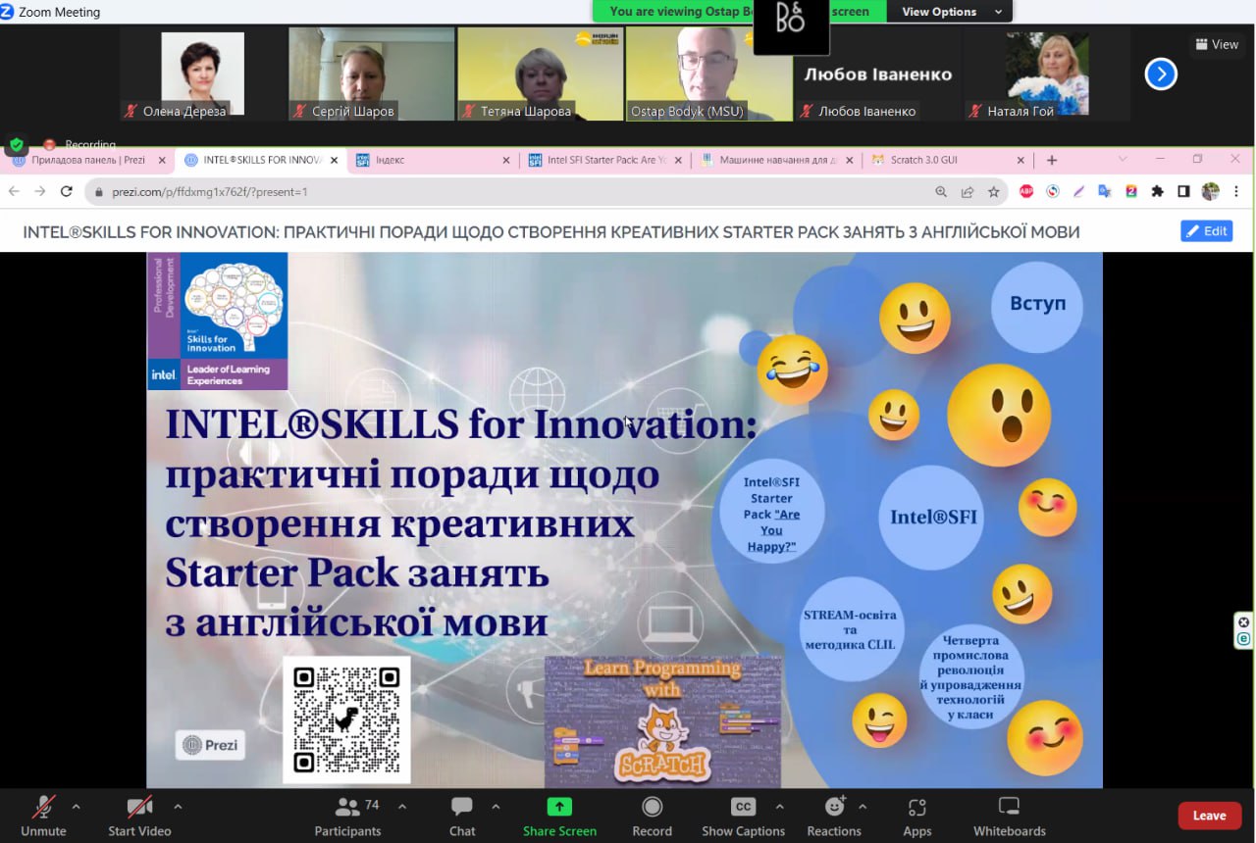Open the Четверта промислова революція bubble
This screenshot has width=1256, height=843.
[x=970, y=677]
